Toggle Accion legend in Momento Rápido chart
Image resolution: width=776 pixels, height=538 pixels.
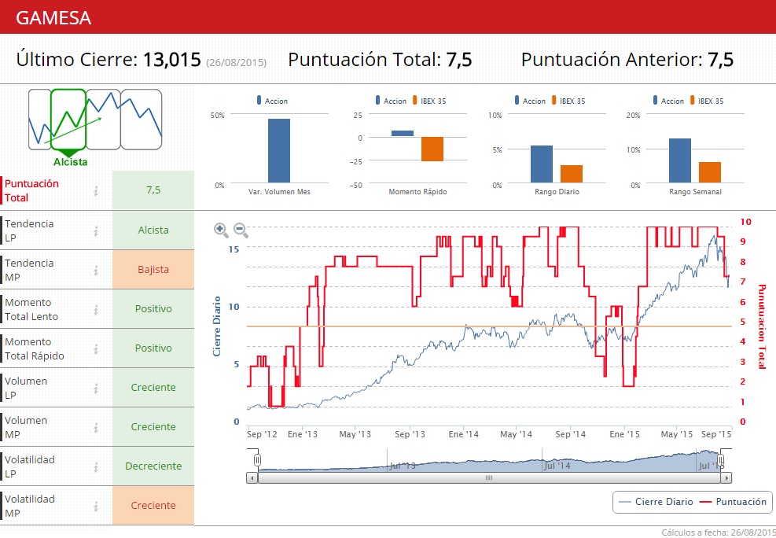[x=391, y=101]
